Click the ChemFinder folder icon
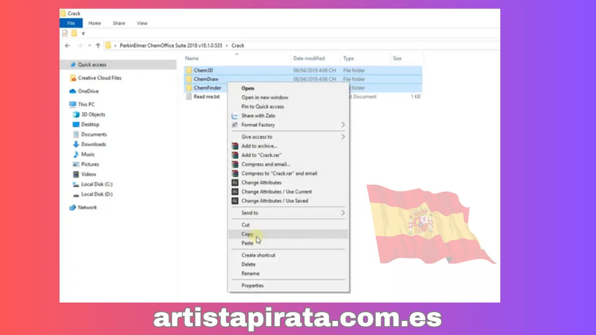This screenshot has width=596, height=335. click(189, 87)
